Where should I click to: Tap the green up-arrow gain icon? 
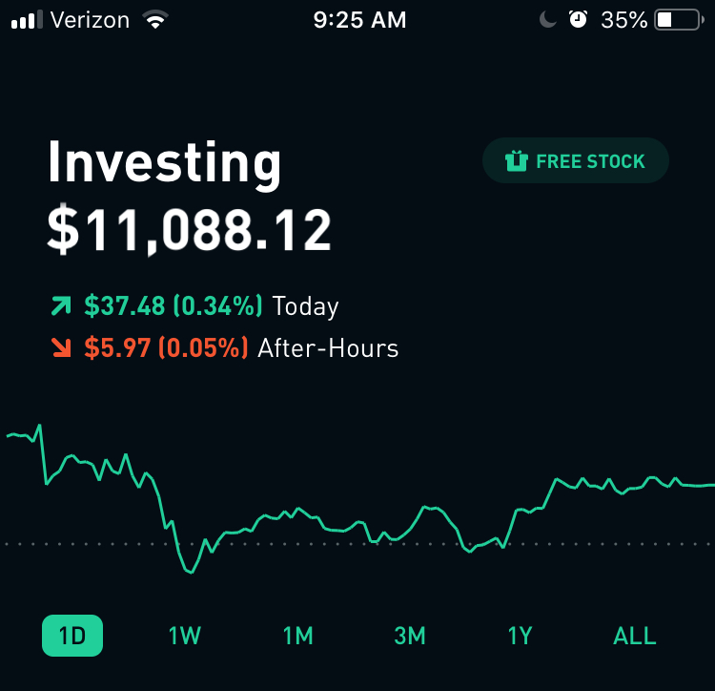pos(61,306)
